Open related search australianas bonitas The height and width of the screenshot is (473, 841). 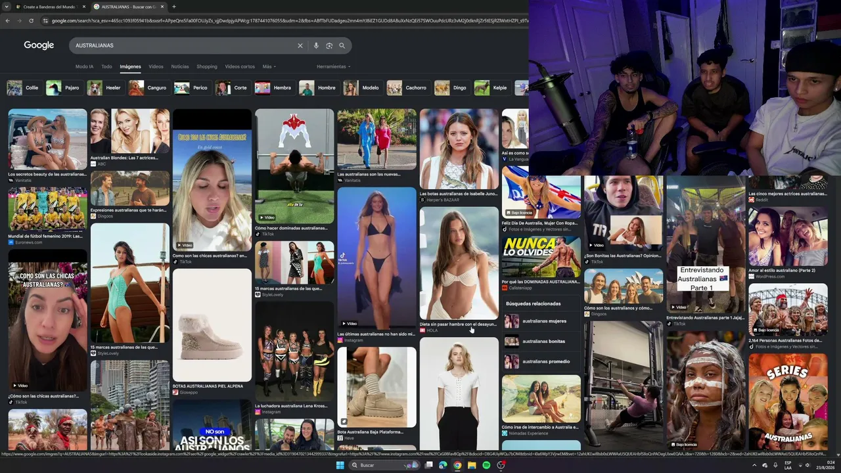[x=541, y=341]
